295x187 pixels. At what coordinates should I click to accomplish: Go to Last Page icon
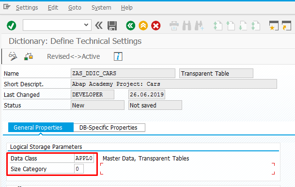pyautogui.click(x=255, y=26)
